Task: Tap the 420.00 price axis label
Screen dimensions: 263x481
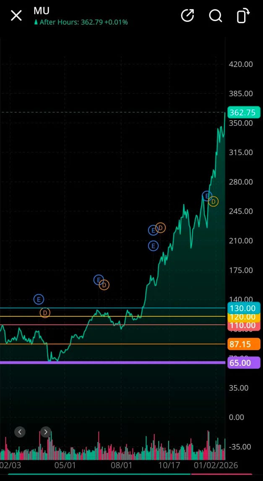Action: point(241,64)
